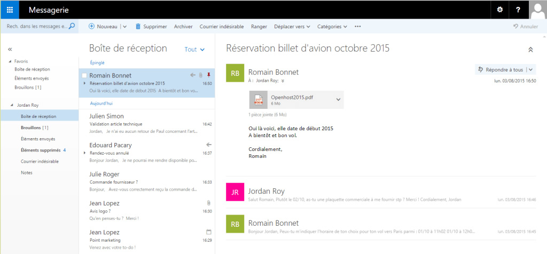Open Edouard Pacary Rendez-vous annulé message
547x254 pixels.
(x=147, y=153)
